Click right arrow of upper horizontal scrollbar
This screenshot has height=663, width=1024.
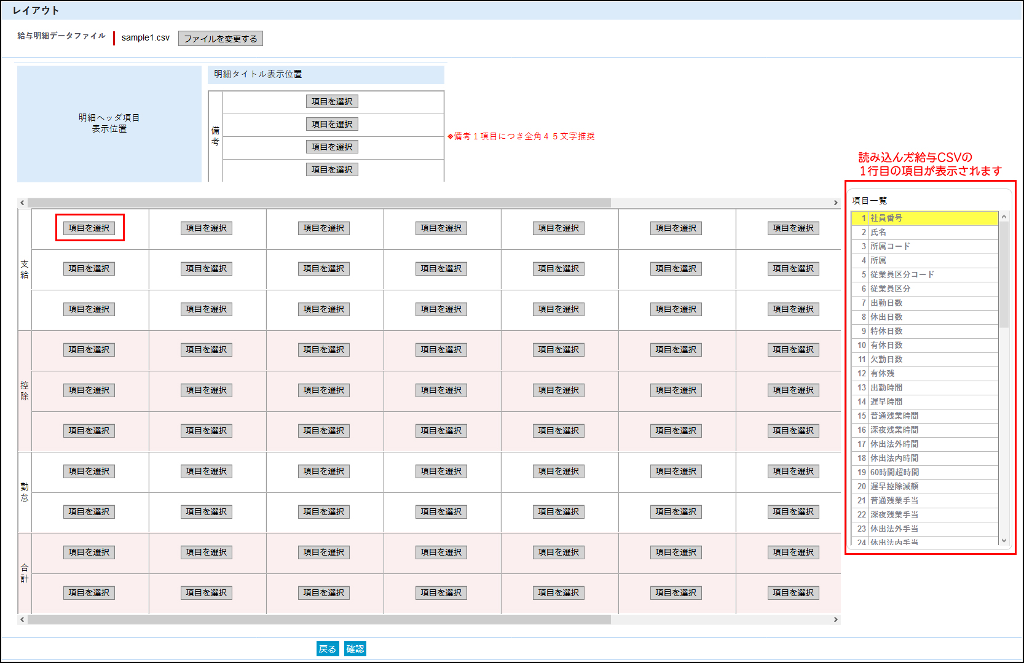coord(835,203)
